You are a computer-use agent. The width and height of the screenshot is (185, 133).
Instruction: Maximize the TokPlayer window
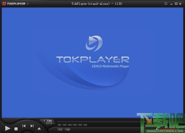176,3
